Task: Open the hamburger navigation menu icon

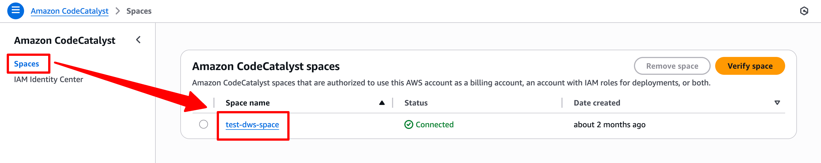Action: (16, 11)
